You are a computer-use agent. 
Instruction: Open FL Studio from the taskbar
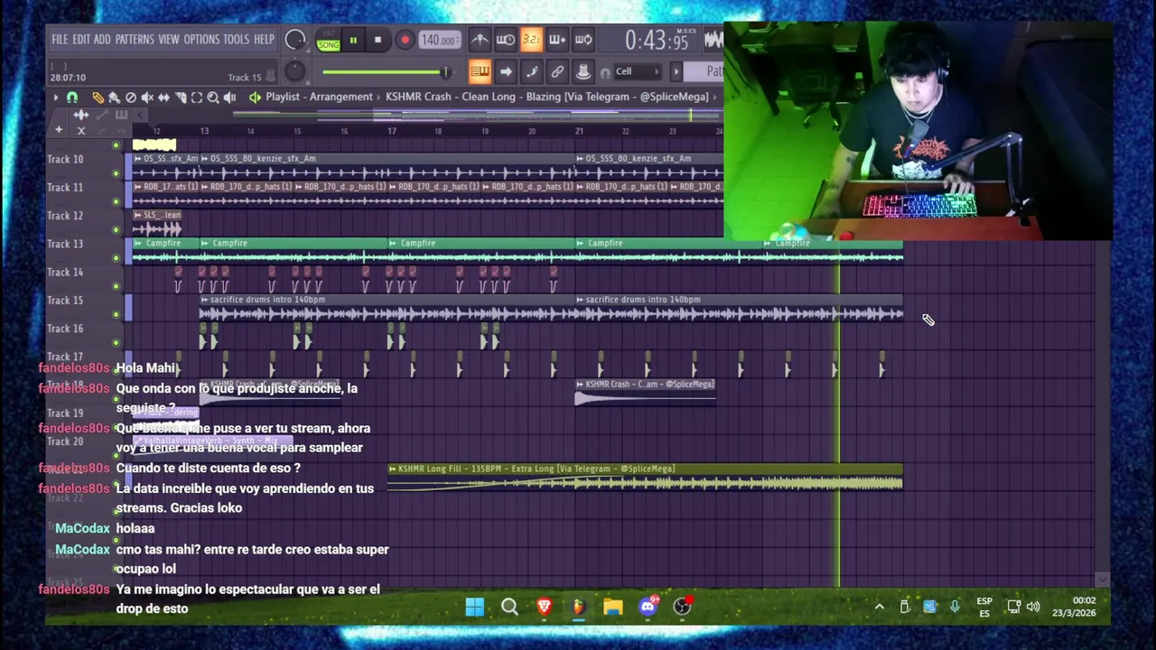(578, 607)
